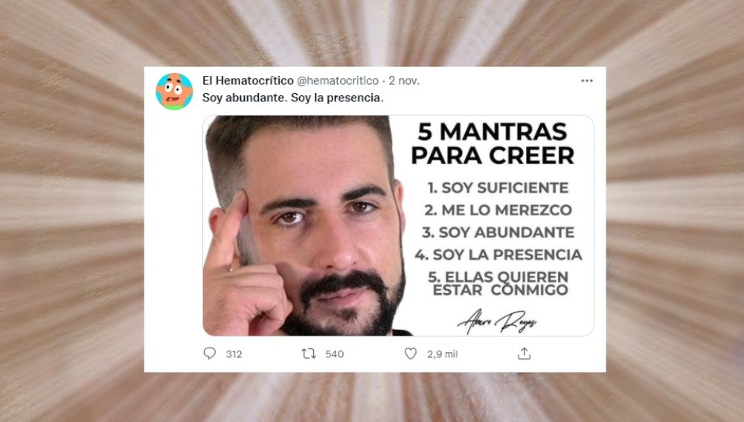Open the tweet's three-dot more options menu

coord(587,80)
